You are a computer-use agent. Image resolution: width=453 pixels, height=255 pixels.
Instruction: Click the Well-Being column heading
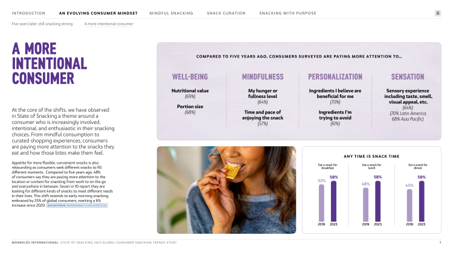pos(190,77)
